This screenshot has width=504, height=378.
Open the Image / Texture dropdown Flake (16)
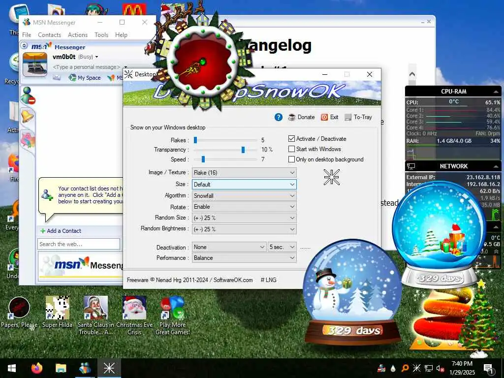pyautogui.click(x=244, y=173)
